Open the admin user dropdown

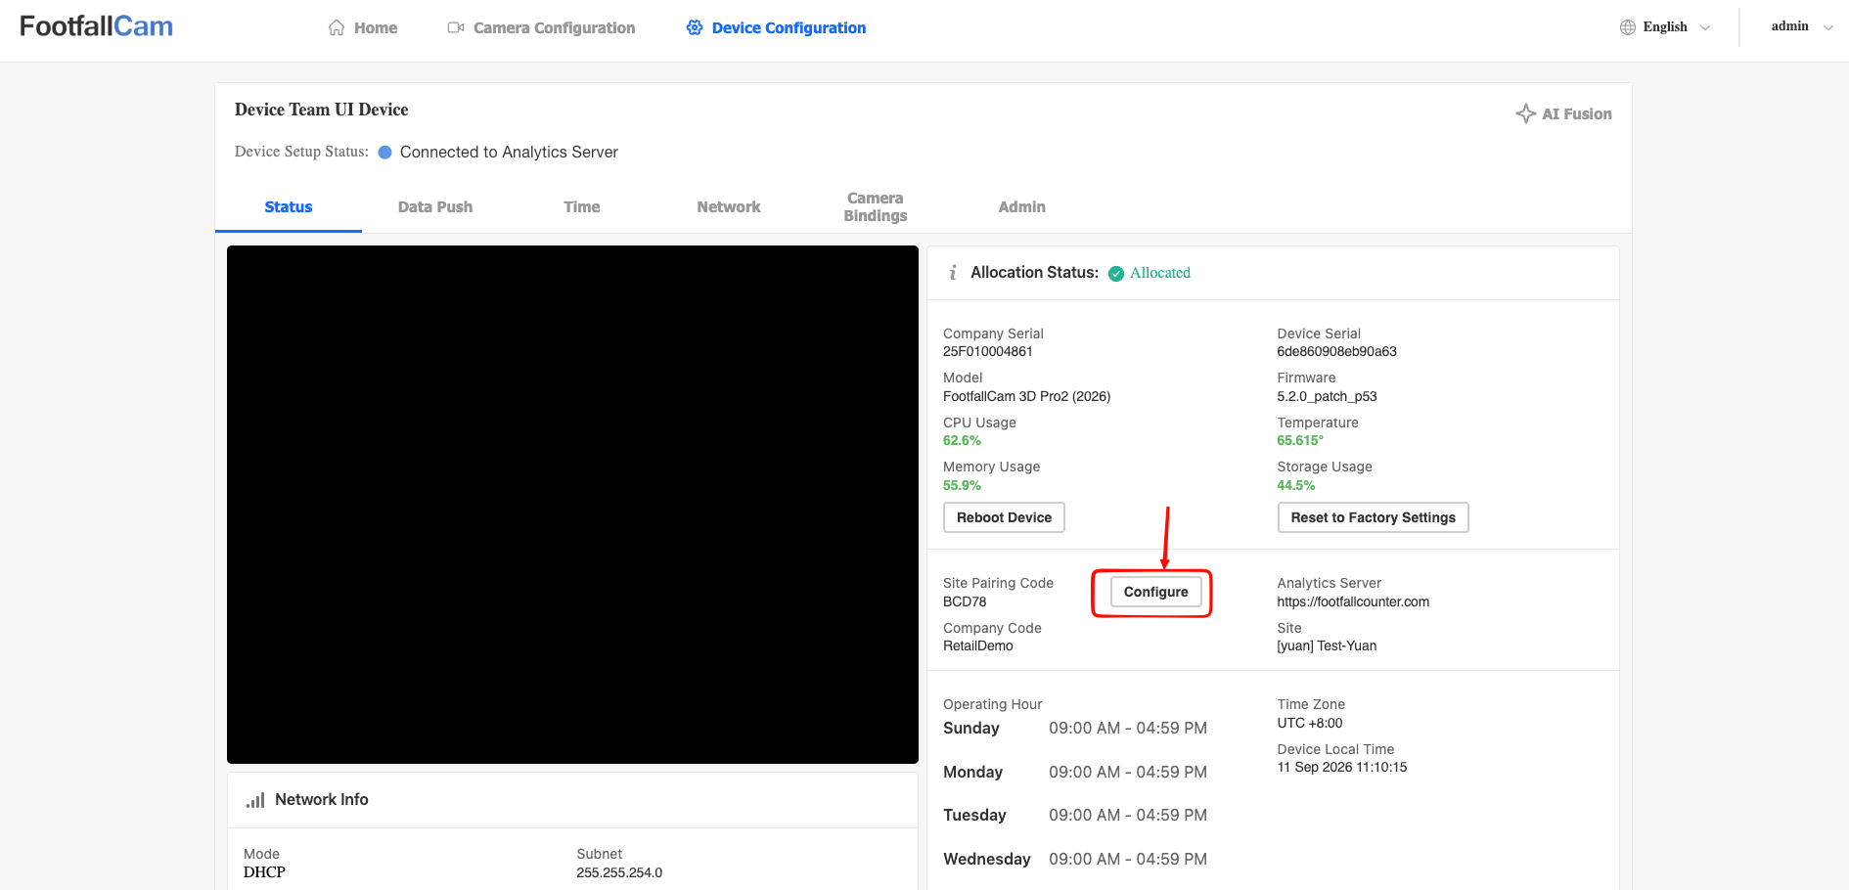pyautogui.click(x=1802, y=26)
